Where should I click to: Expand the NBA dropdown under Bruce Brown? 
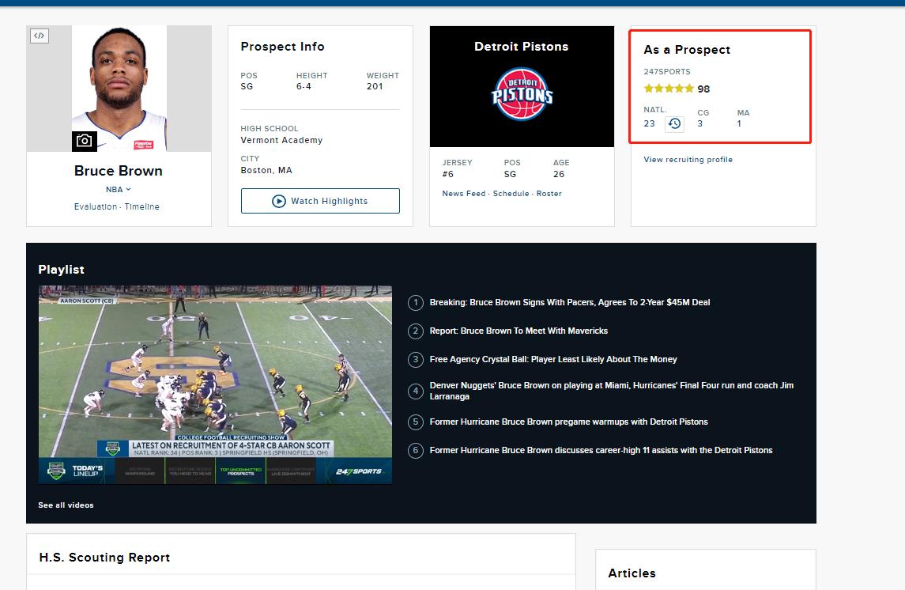click(x=119, y=190)
